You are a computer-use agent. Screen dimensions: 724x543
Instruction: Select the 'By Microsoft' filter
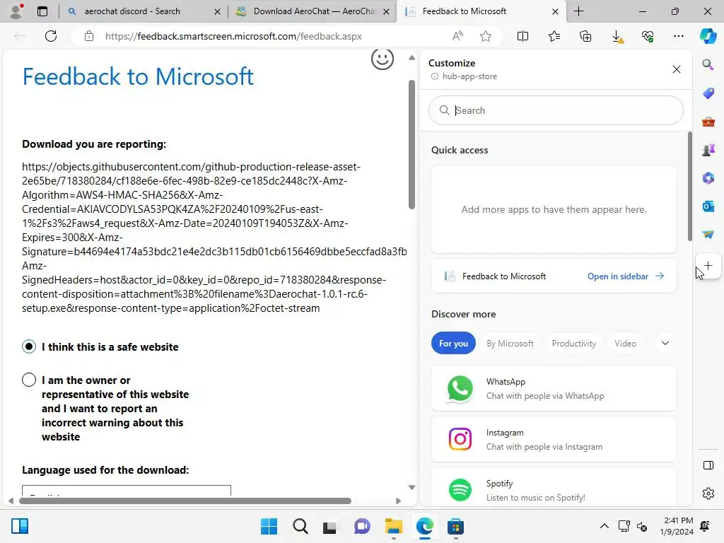click(x=510, y=343)
